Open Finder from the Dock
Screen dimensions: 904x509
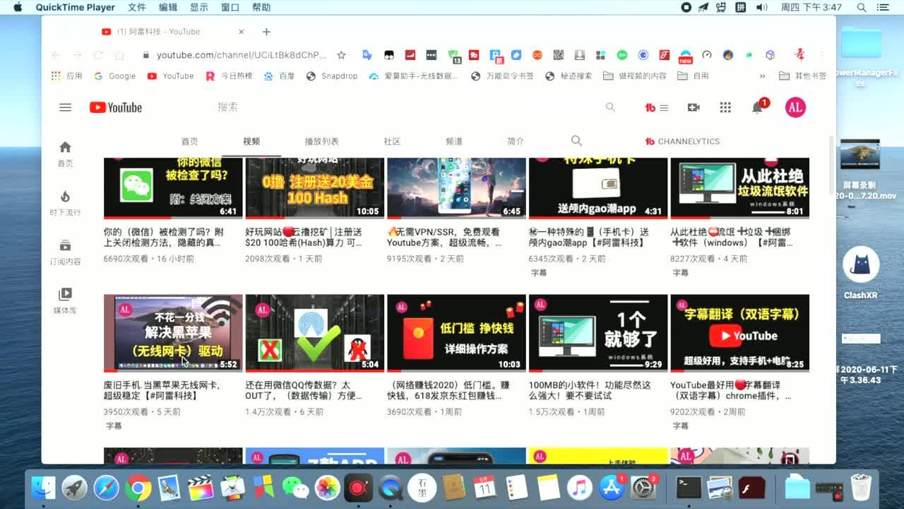(44, 487)
